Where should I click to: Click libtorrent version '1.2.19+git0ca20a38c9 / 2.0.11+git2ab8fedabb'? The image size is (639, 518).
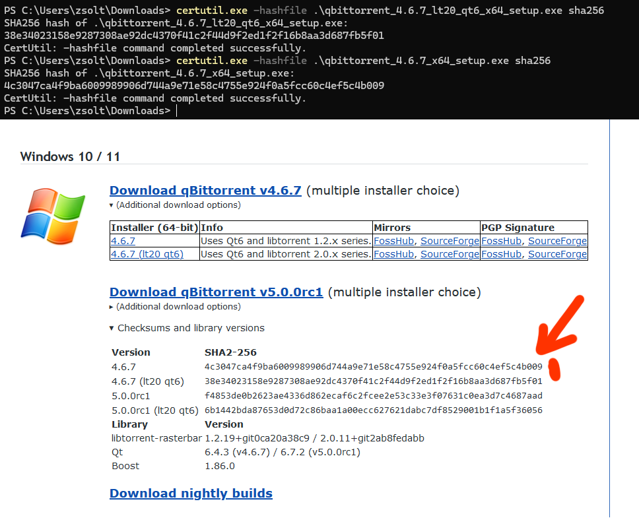(x=315, y=438)
